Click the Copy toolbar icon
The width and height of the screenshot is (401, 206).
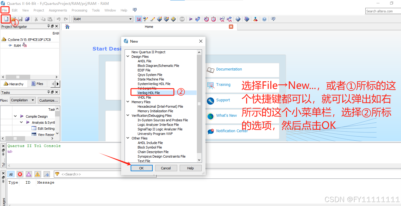(x=43, y=19)
